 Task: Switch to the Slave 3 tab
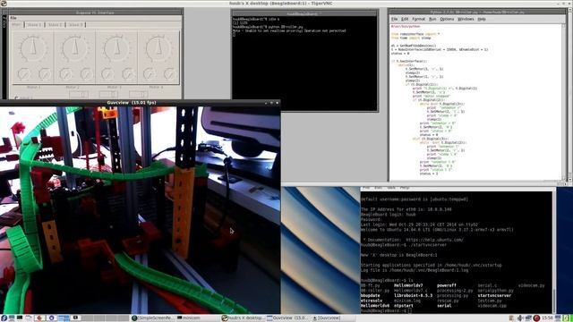[x=76, y=25]
